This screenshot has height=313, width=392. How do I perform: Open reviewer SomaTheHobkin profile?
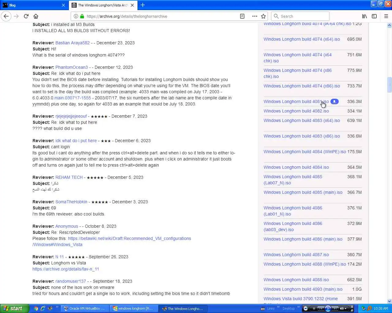71,202
